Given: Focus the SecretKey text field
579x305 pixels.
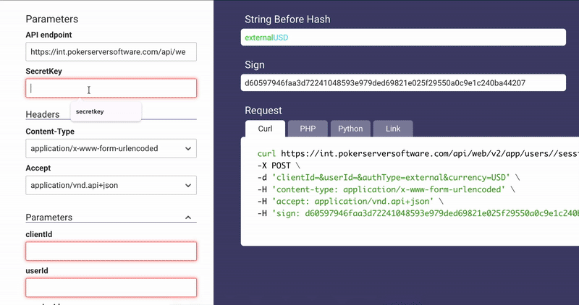Looking at the screenshot, I should 111,88.
